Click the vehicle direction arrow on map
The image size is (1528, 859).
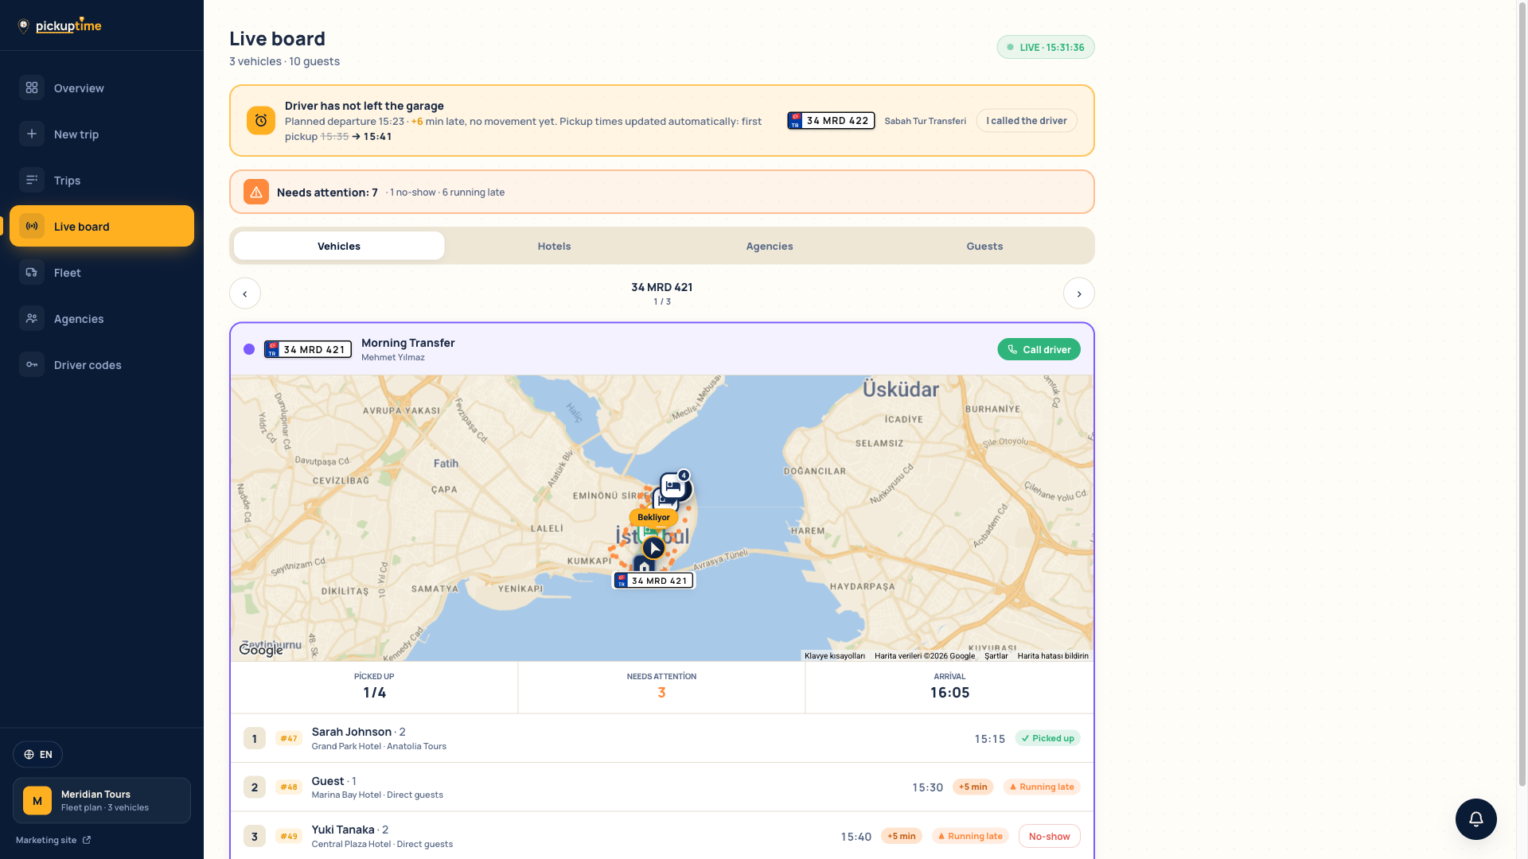653,548
